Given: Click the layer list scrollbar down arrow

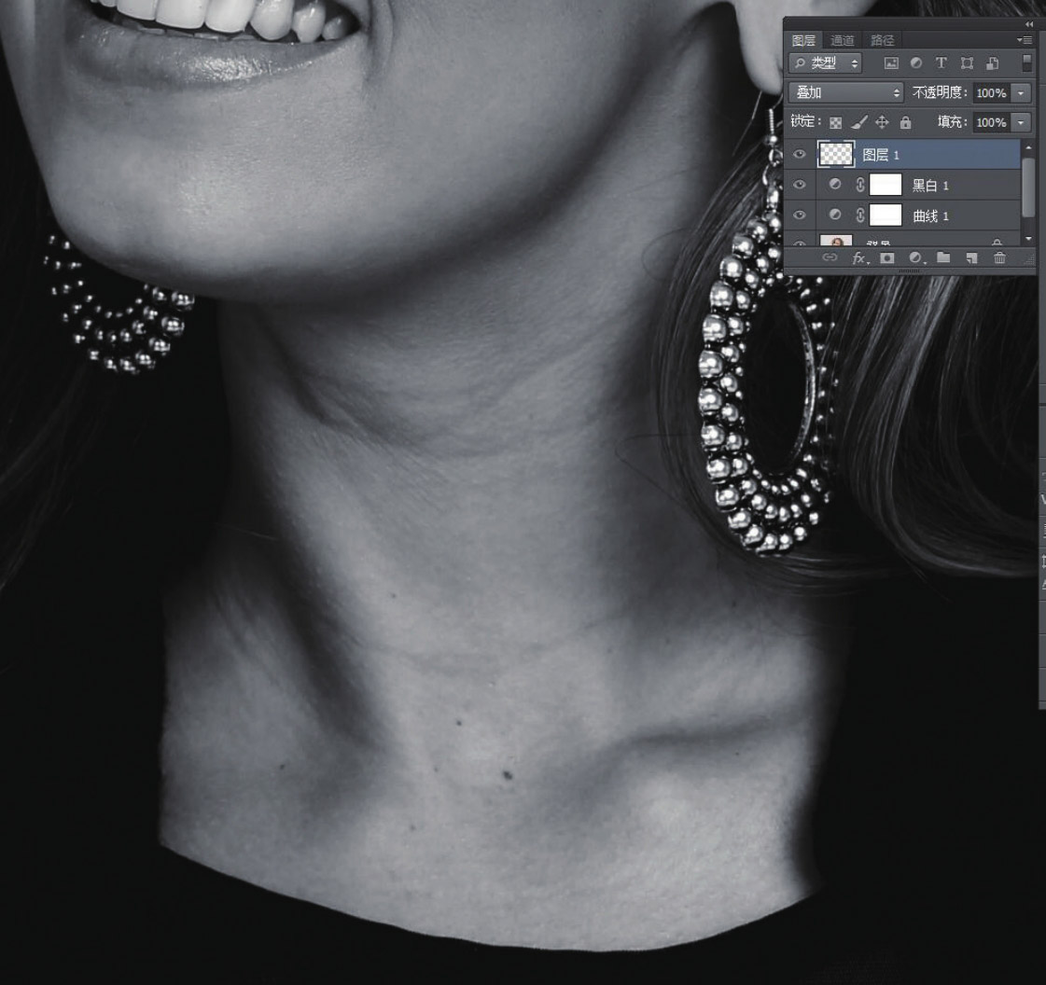Looking at the screenshot, I should click(1028, 239).
